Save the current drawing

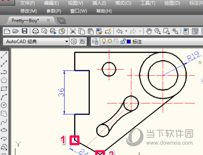[25, 31]
